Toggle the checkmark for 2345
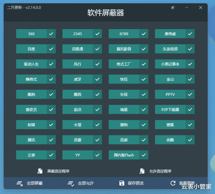 pyautogui.click(x=97, y=34)
